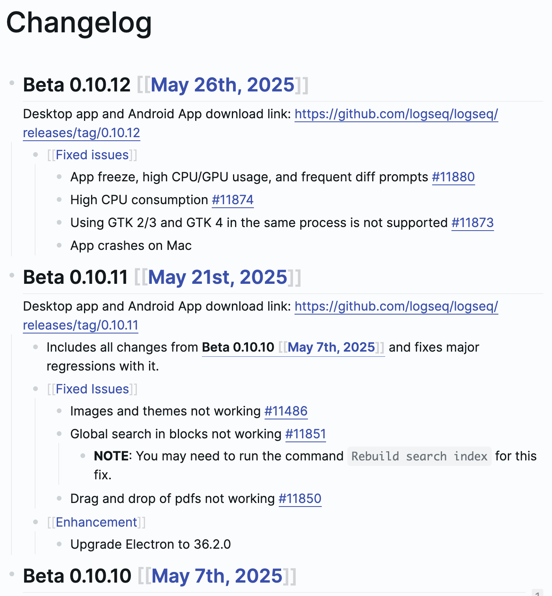
Task: Click bullet beside App crashes on Mac
Action: point(59,245)
